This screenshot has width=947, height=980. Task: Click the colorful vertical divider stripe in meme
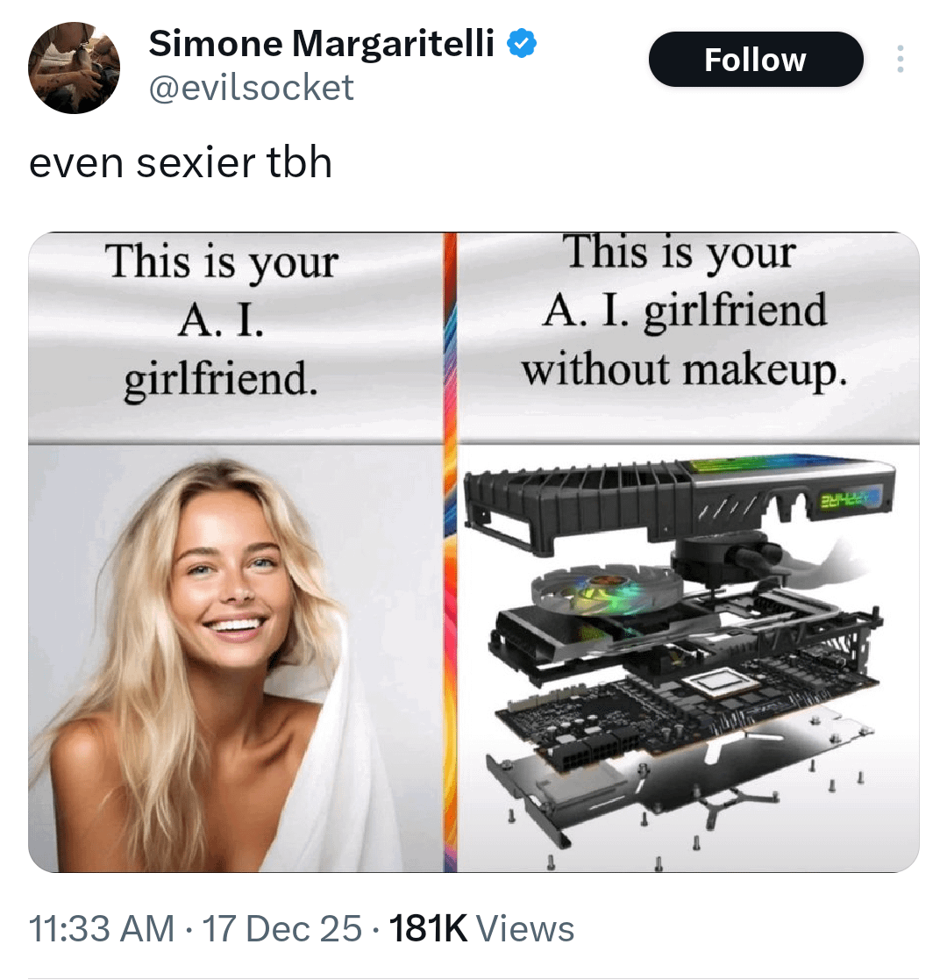(x=450, y=553)
